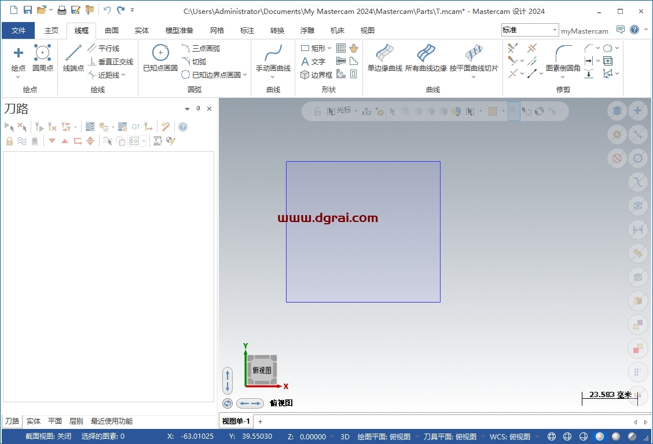Switch to the 视图 ribbon tab
The height and width of the screenshot is (444, 653).
367,31
